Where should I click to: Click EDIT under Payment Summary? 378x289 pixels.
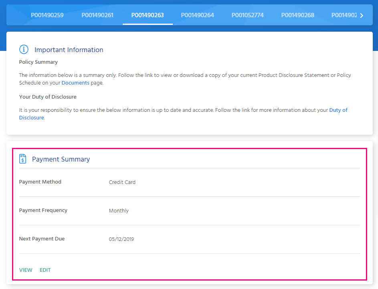pyautogui.click(x=45, y=270)
